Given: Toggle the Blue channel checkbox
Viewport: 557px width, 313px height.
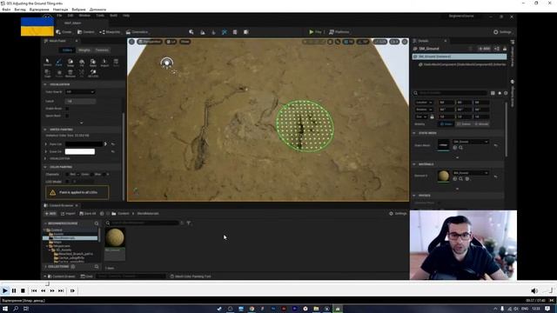Looking at the screenshot, I should (x=91, y=174).
